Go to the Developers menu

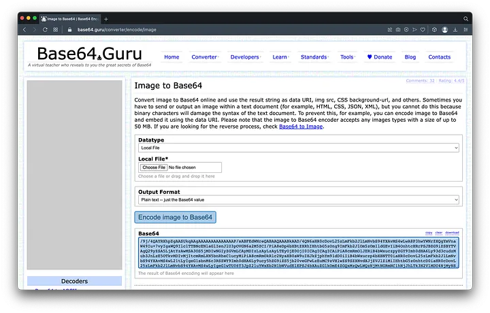(x=244, y=57)
